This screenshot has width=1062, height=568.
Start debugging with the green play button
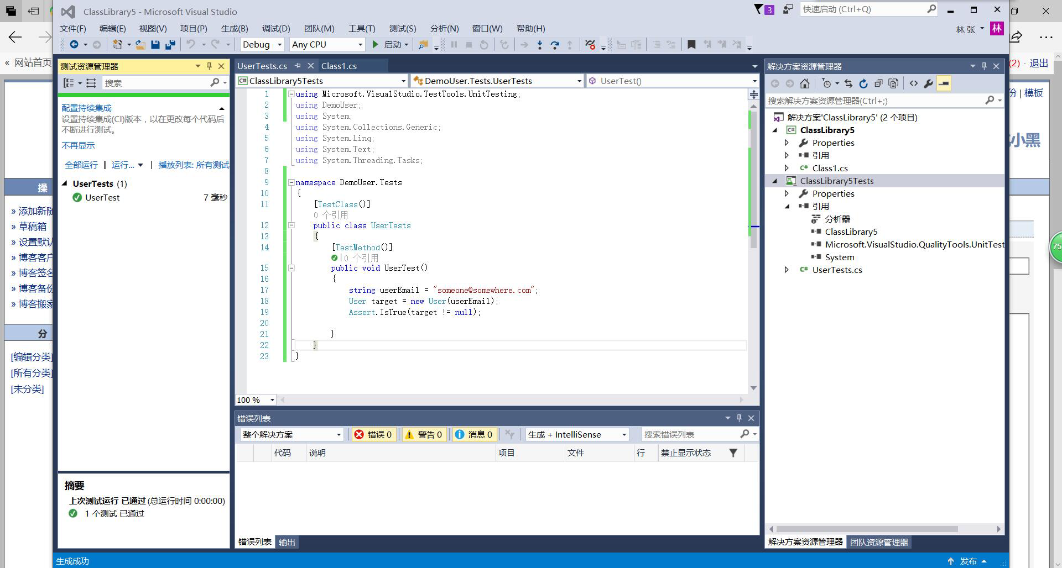[376, 44]
